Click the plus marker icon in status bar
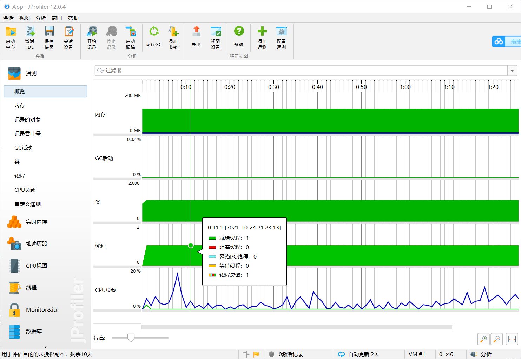The width and height of the screenshot is (521, 359). [x=246, y=354]
